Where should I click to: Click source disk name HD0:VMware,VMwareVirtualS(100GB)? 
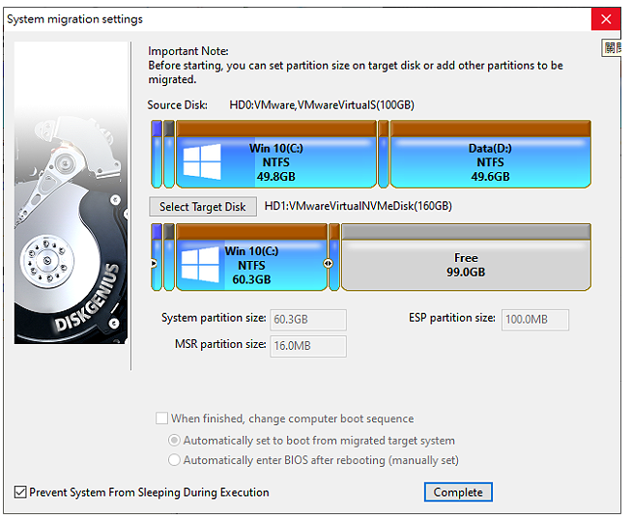(322, 105)
